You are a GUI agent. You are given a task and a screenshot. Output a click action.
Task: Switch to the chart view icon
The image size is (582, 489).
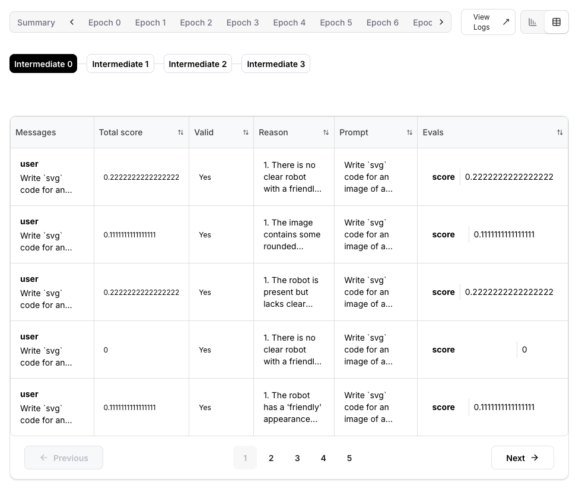click(x=532, y=21)
